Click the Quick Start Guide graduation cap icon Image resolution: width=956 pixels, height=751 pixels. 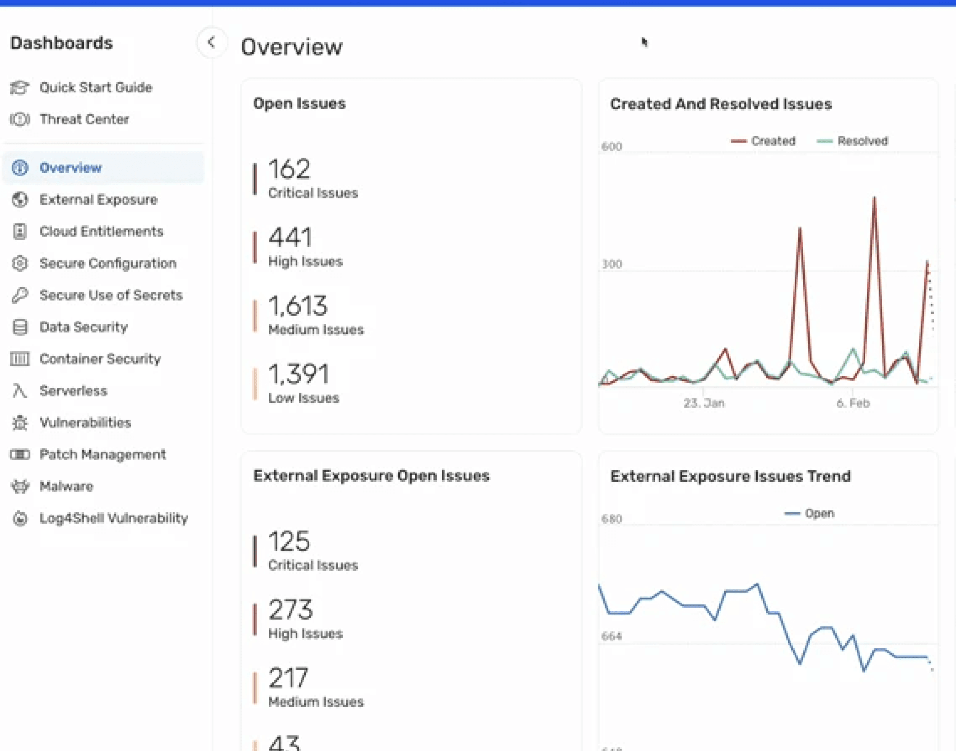[x=20, y=88]
